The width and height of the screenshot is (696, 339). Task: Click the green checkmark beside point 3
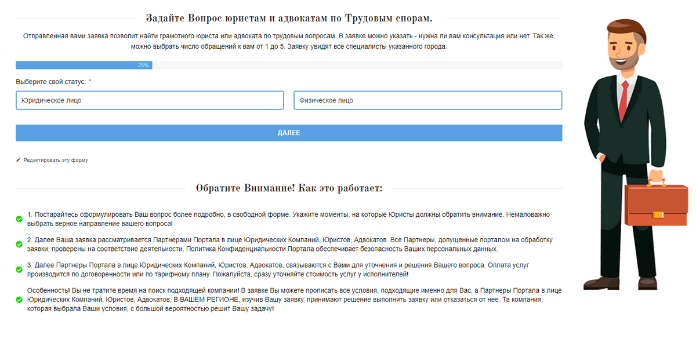pyautogui.click(x=19, y=270)
